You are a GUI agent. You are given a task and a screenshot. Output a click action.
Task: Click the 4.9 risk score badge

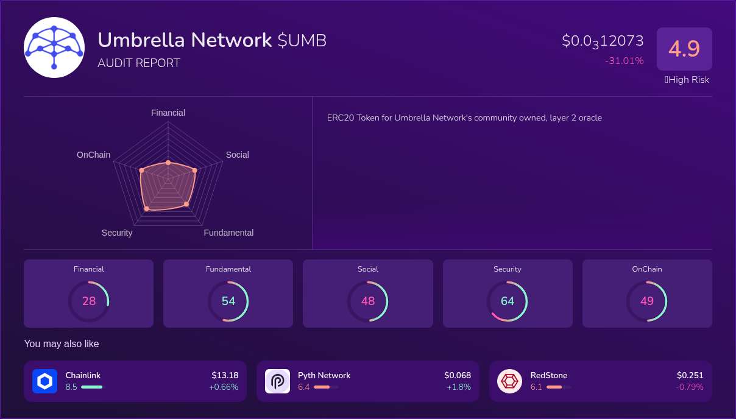684,49
